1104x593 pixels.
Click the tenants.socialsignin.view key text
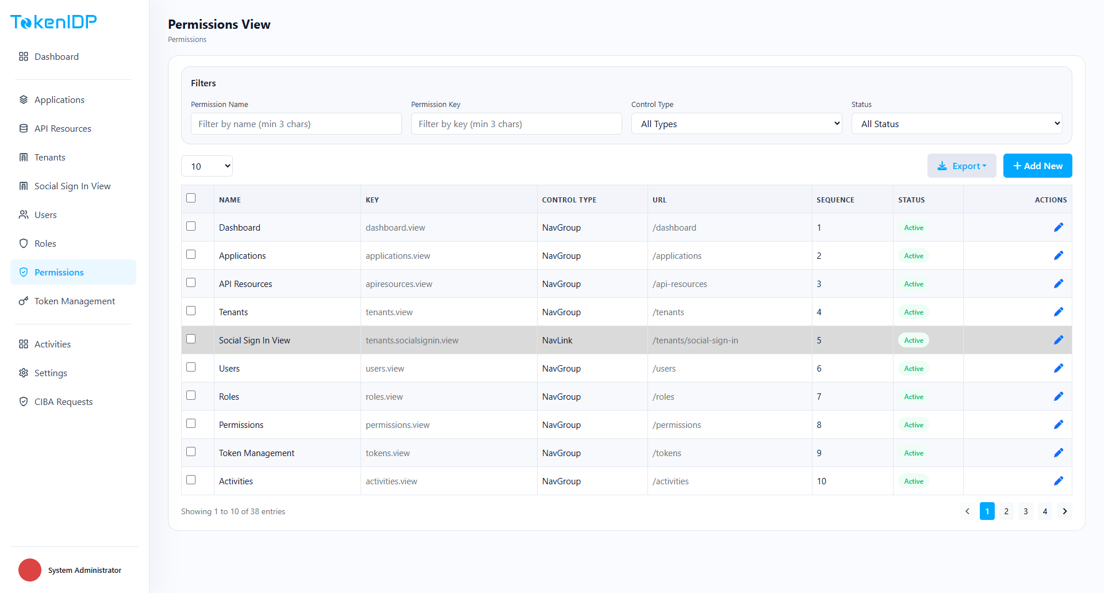coord(412,341)
